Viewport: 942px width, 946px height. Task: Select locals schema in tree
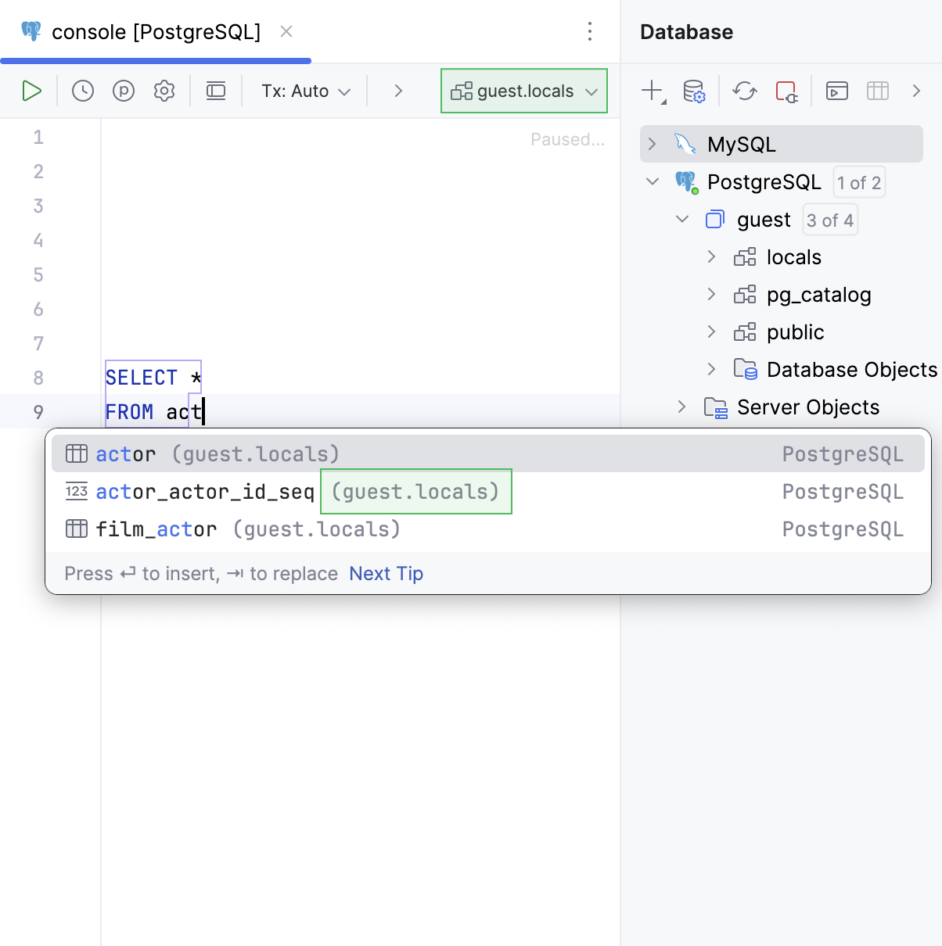pos(793,257)
